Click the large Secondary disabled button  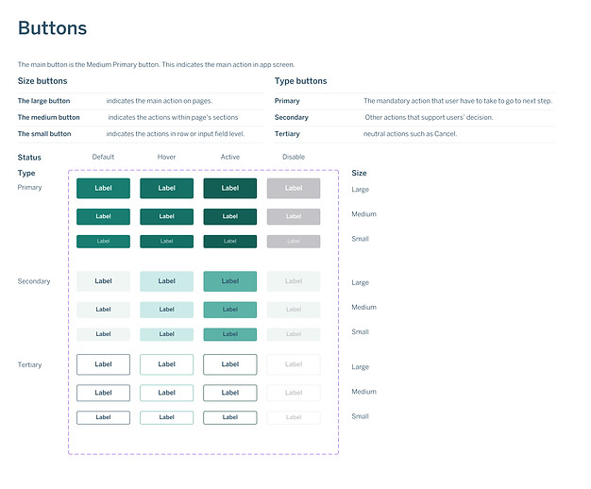point(294,281)
